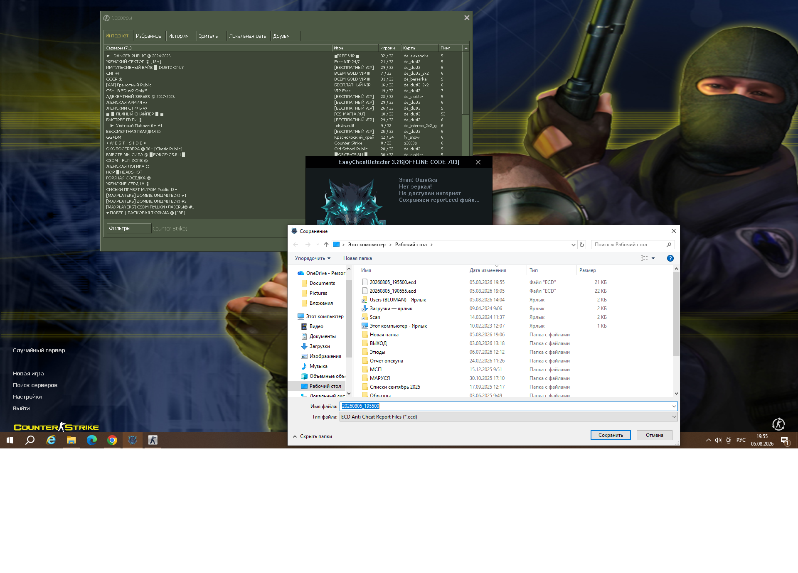This screenshot has width=798, height=573.
Task: Open Google Chrome from taskbar
Action: [112, 440]
